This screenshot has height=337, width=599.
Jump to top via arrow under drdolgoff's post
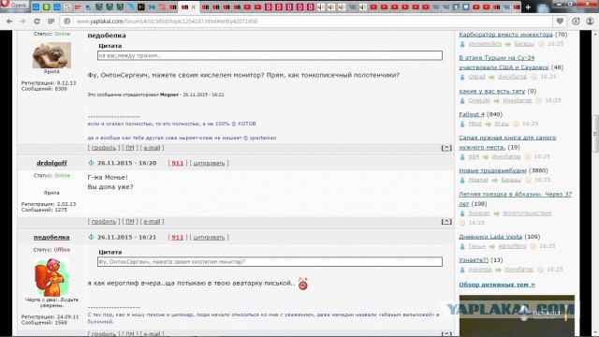click(x=446, y=222)
